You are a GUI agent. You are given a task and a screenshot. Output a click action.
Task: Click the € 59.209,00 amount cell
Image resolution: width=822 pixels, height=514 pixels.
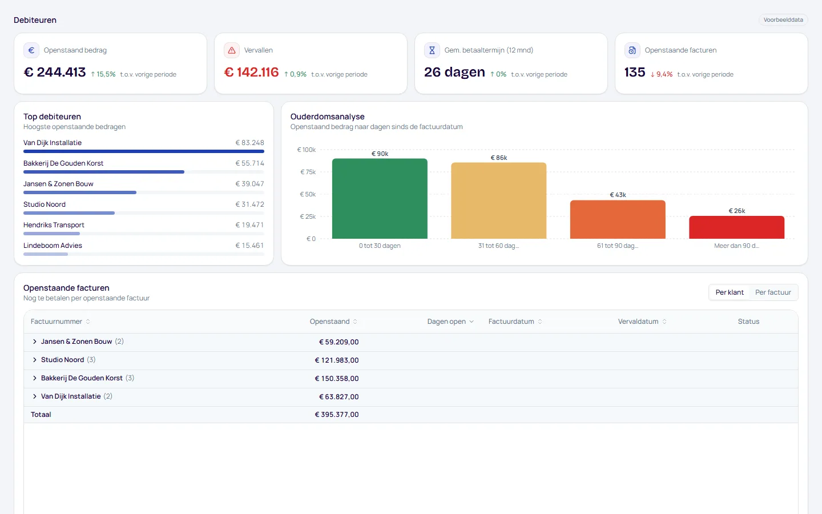[x=339, y=342]
